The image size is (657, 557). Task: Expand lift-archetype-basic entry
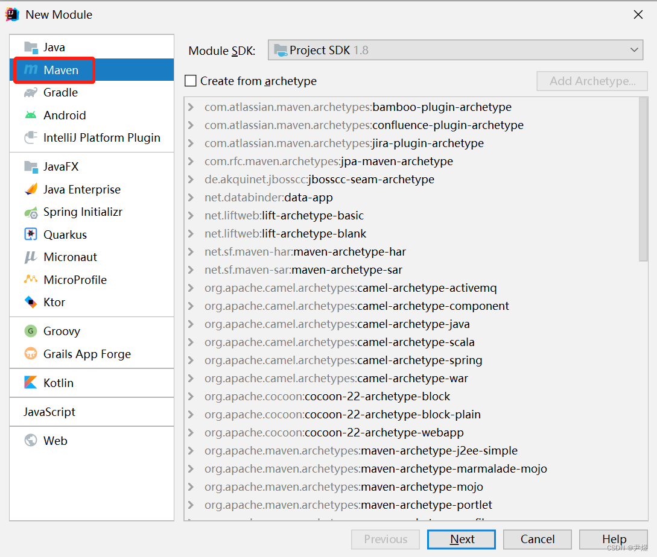click(x=191, y=216)
